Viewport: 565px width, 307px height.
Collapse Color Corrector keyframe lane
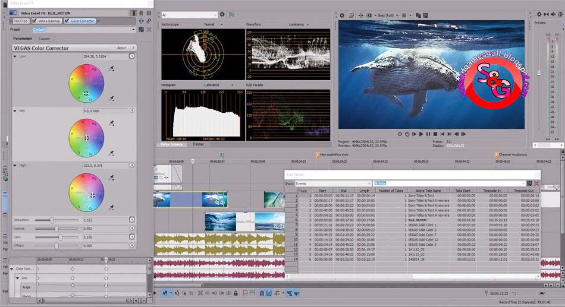(x=11, y=269)
